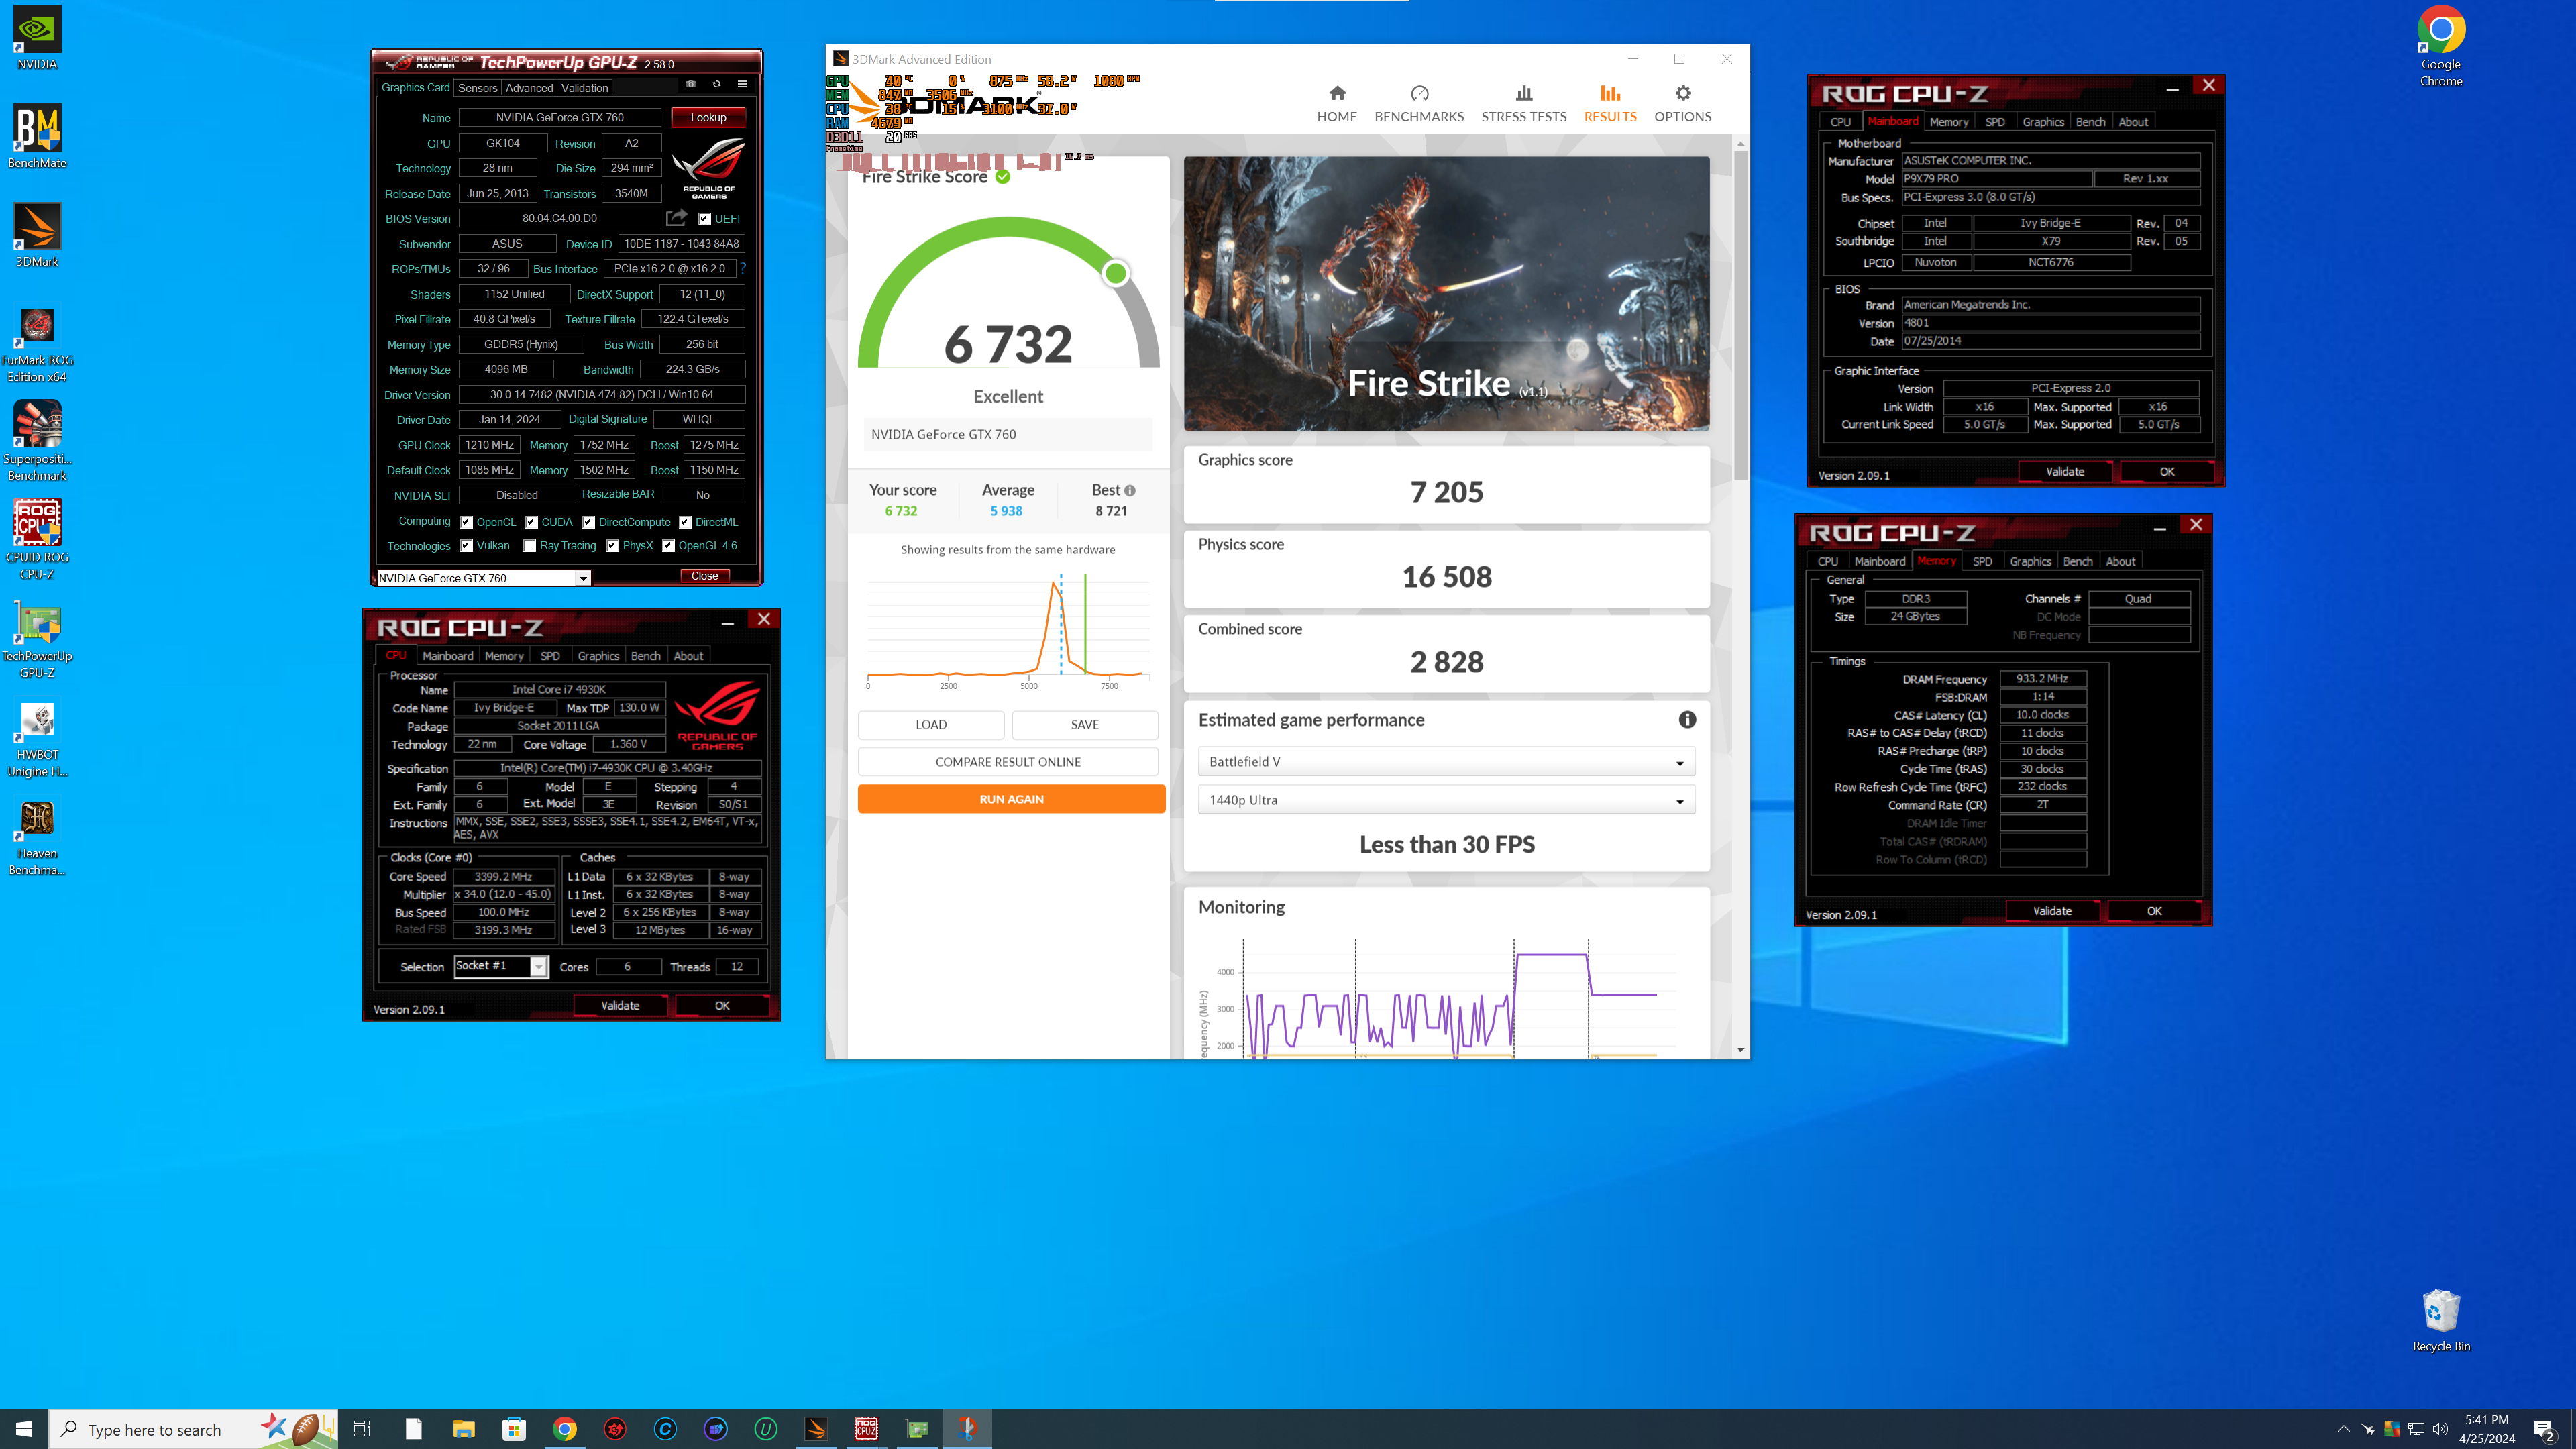2576x1449 pixels.
Task: Open the 3DMark desktop shortcut
Action: [x=37, y=235]
